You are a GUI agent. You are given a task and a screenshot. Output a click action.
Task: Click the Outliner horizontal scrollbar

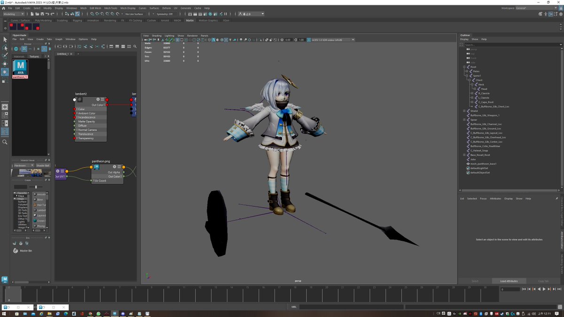pos(510,190)
